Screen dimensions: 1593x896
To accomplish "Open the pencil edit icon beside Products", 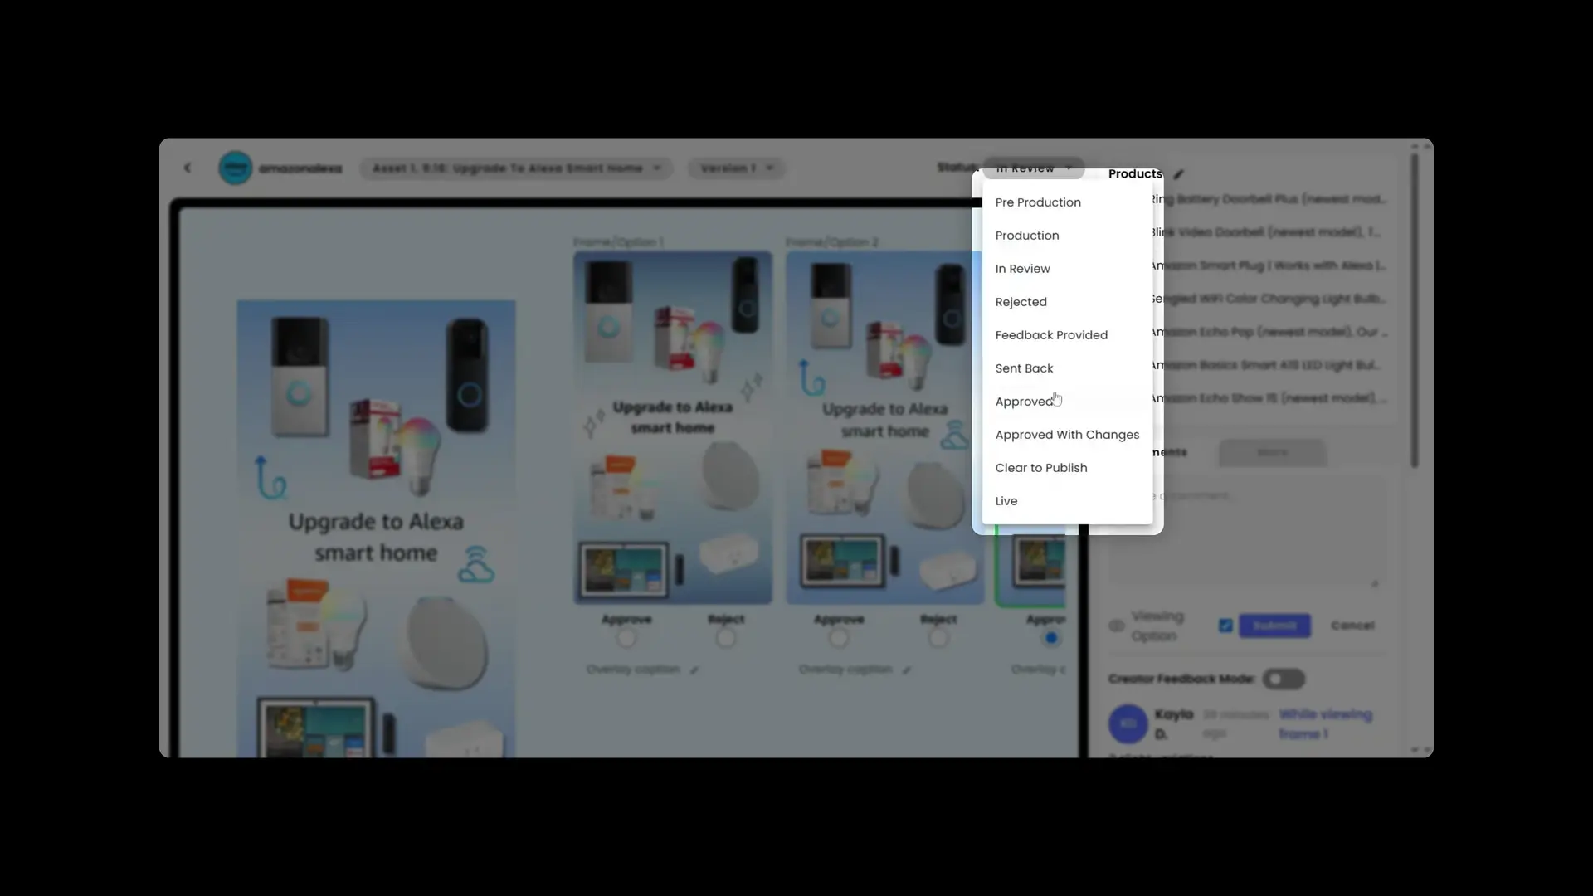I will coord(1178,174).
